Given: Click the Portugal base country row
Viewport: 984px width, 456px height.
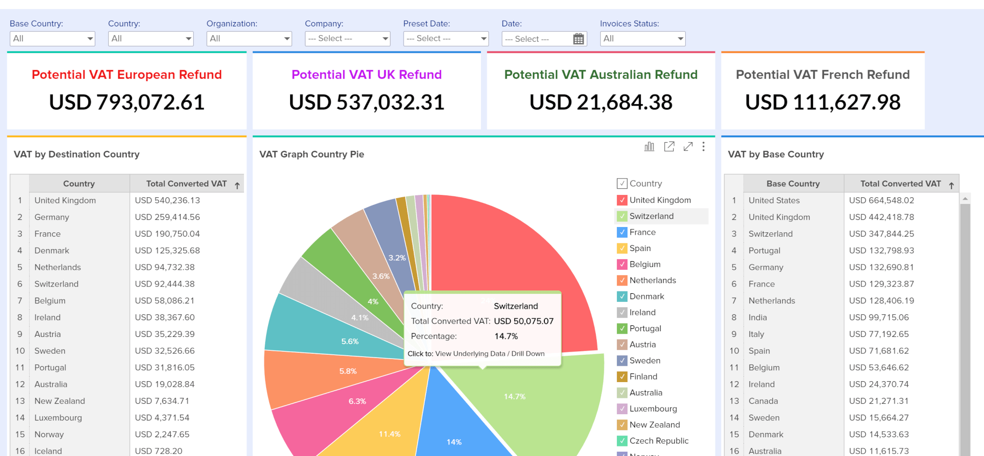Looking at the screenshot, I should 842,251.
